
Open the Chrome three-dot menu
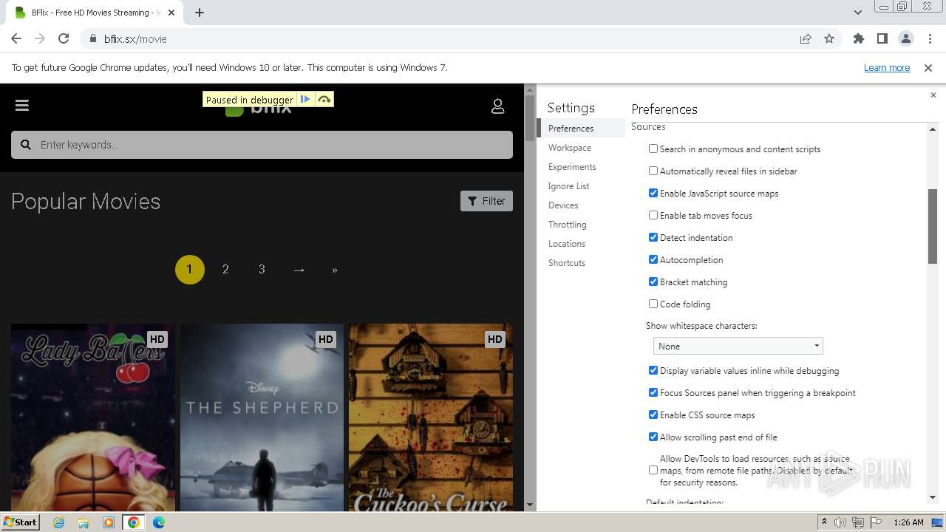[930, 39]
